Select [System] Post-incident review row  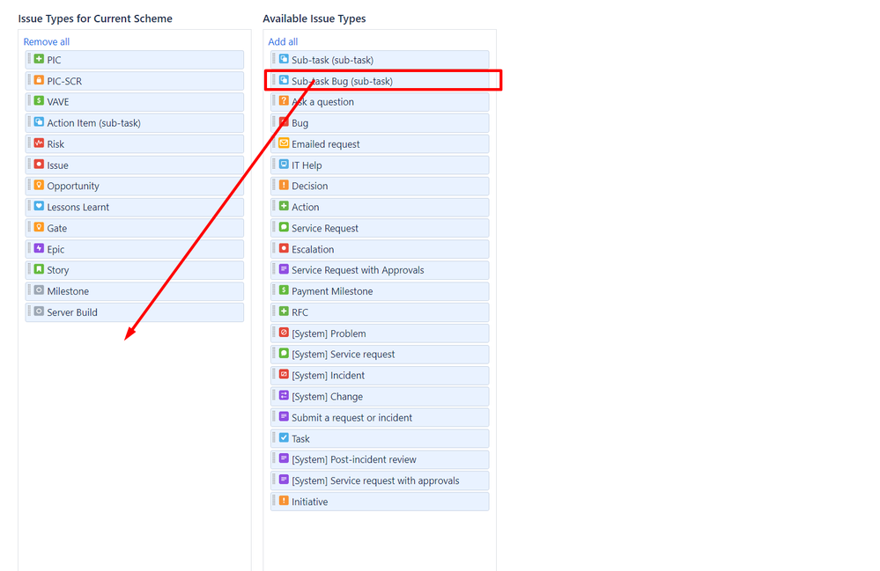click(x=380, y=459)
